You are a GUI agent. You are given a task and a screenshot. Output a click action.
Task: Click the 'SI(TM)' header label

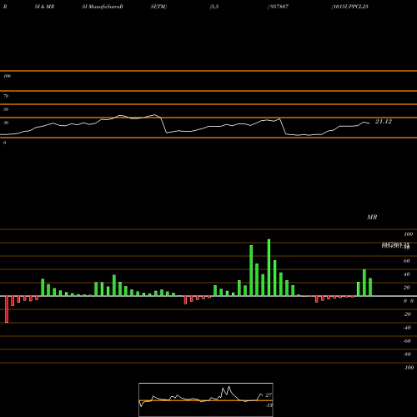[x=158, y=7]
